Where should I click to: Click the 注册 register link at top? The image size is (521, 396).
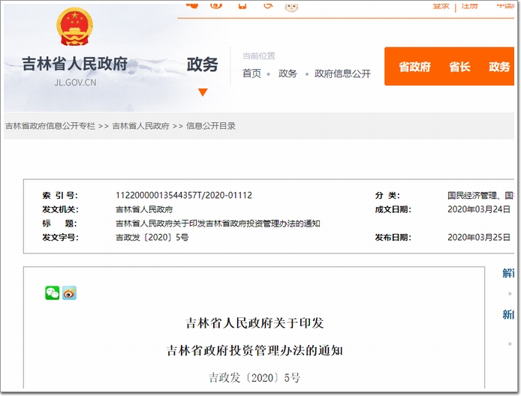click(470, 6)
